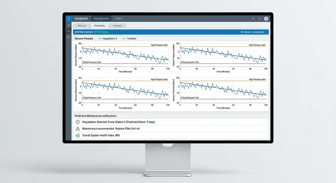This screenshot has height=183, width=336.
Task: Switch to the Analysis tab
Action: click(x=117, y=26)
